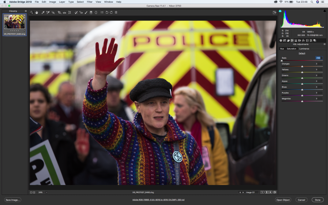This screenshot has width=328, height=205.
Task: Select the Targeted Adjustment tool
Action: coord(53,13)
